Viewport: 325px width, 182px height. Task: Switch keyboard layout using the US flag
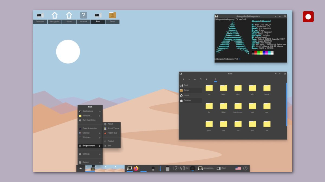(x=238, y=168)
